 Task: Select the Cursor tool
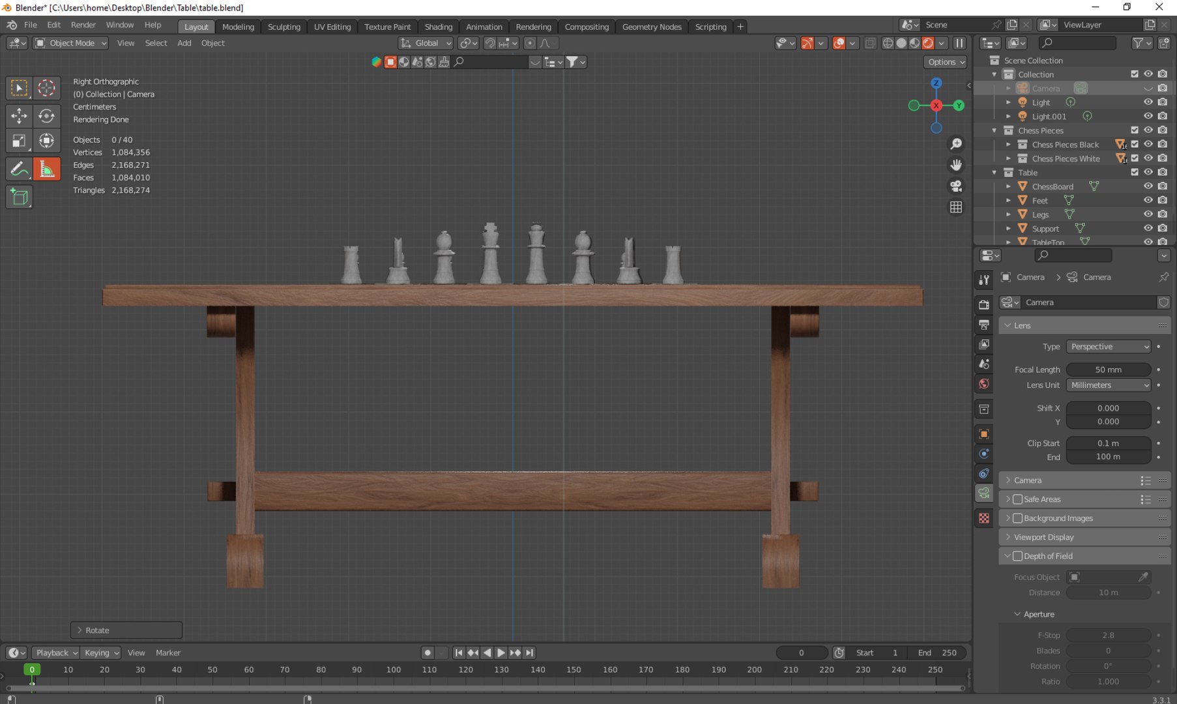pos(46,88)
